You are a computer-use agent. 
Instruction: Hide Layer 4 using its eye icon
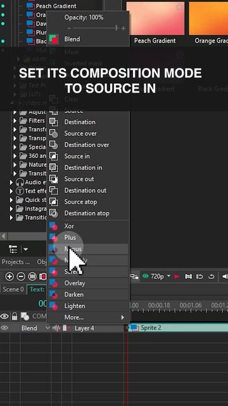[x=4, y=328]
